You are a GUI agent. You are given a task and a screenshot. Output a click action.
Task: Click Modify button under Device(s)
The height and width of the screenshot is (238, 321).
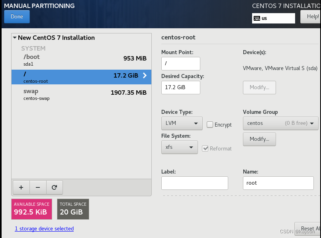pos(259,88)
